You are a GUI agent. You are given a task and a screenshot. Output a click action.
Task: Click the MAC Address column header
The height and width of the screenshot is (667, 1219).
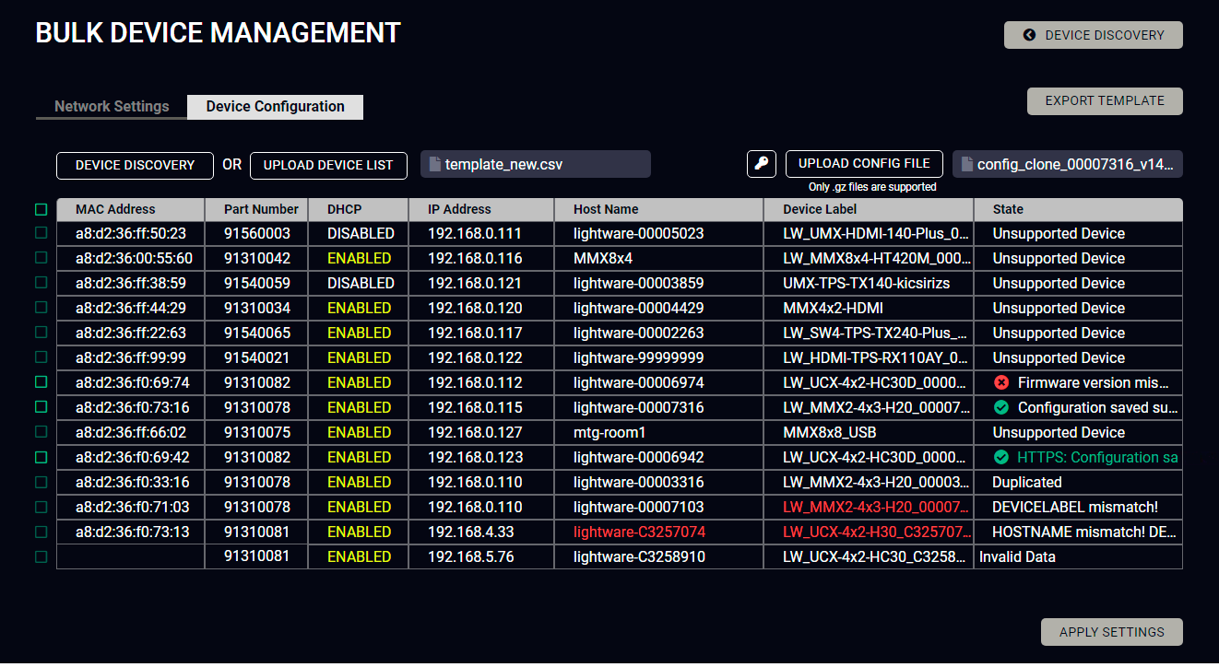coord(115,209)
